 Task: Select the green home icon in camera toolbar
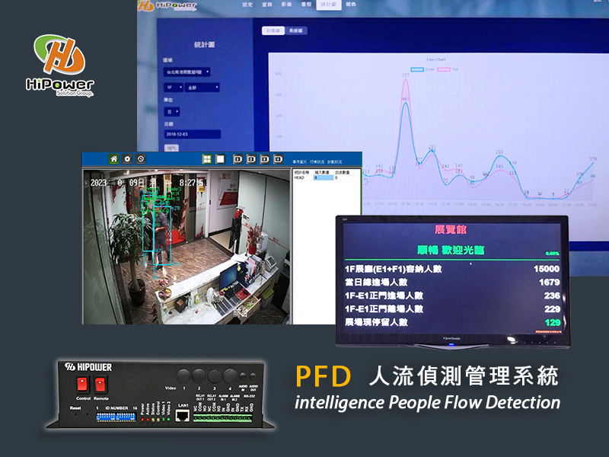point(113,158)
